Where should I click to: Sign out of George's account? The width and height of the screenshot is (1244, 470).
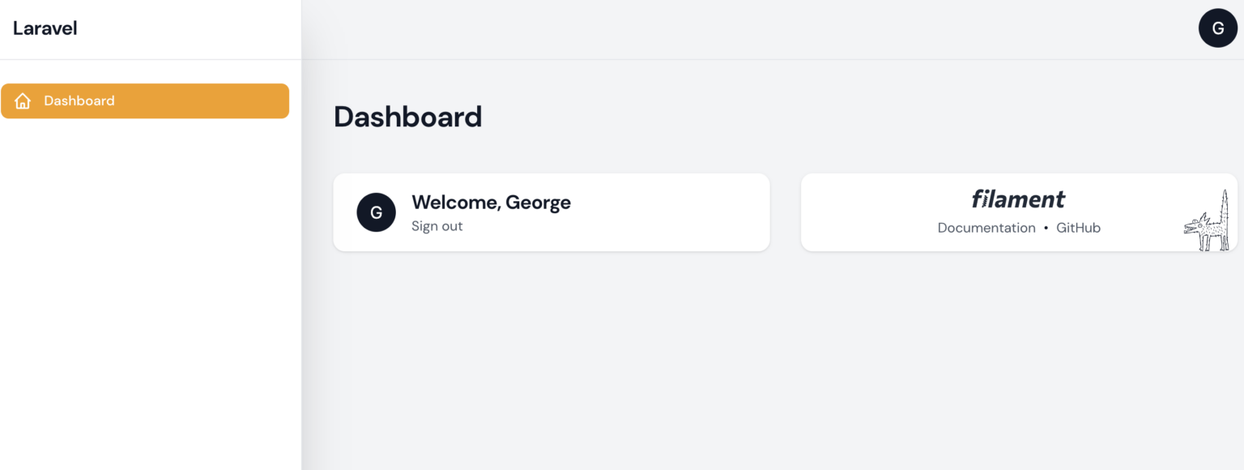[x=437, y=226]
